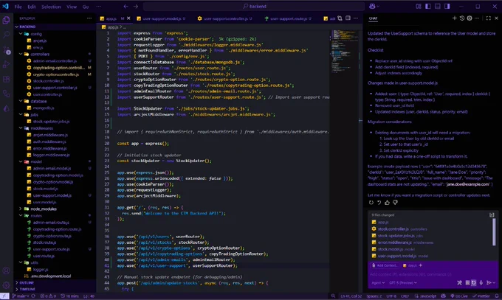
Task: Configure chat tools with the wrench icon
Action: (x=459, y=283)
